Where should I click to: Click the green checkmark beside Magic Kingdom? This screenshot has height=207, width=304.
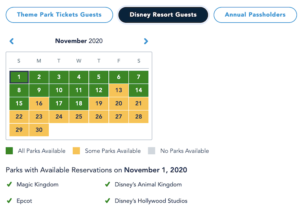[9, 185]
